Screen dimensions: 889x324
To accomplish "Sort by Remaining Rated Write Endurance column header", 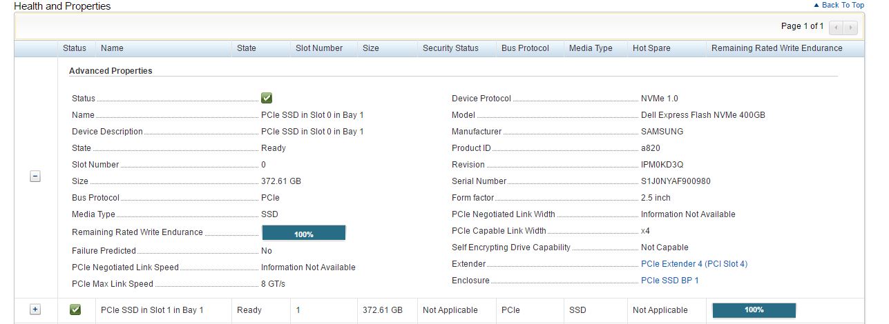I will pos(777,48).
